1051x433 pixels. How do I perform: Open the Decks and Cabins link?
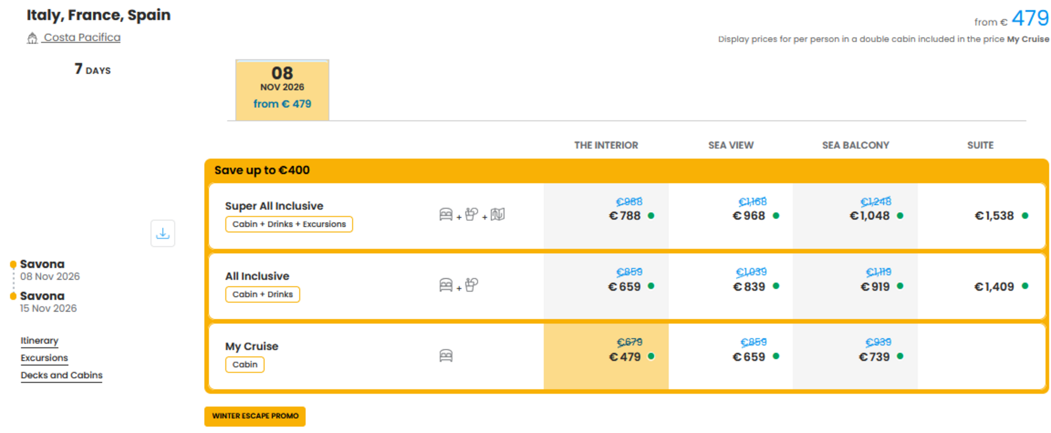[x=62, y=375]
